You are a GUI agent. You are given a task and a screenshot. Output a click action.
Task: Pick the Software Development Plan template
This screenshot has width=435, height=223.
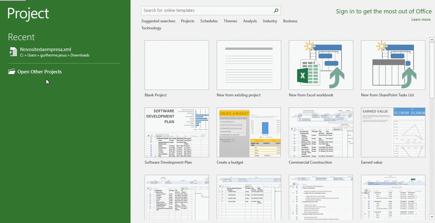point(176,132)
